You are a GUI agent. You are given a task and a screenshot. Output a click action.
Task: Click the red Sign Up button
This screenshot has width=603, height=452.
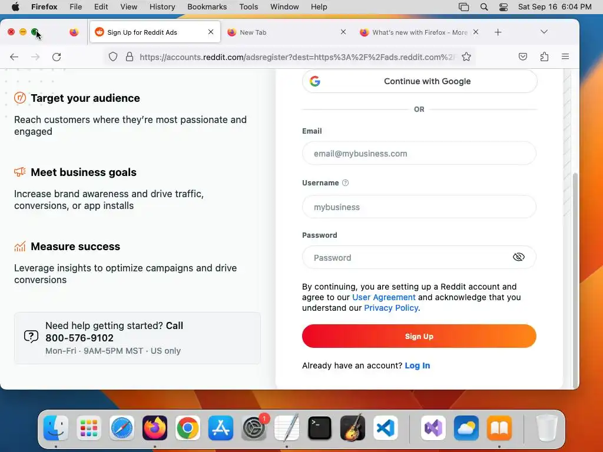[x=419, y=336]
